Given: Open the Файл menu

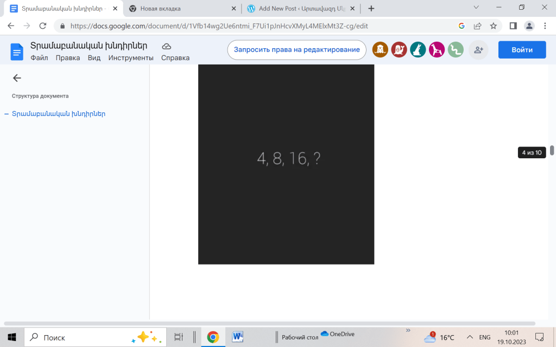Looking at the screenshot, I should [39, 58].
